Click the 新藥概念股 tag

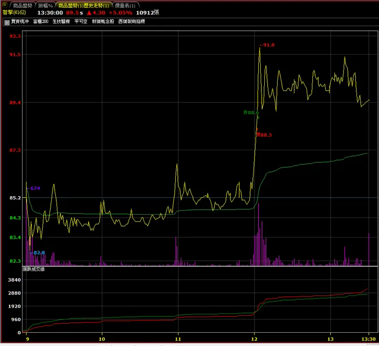103,21
